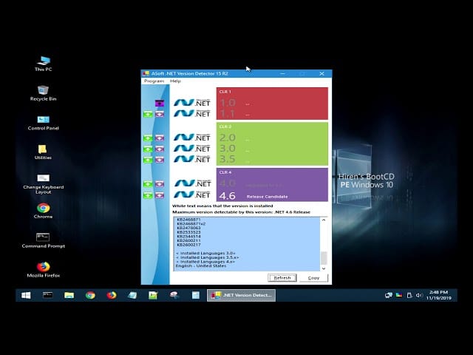
Task: Click the green download arrow for .NET 3.0
Action: (x=148, y=149)
